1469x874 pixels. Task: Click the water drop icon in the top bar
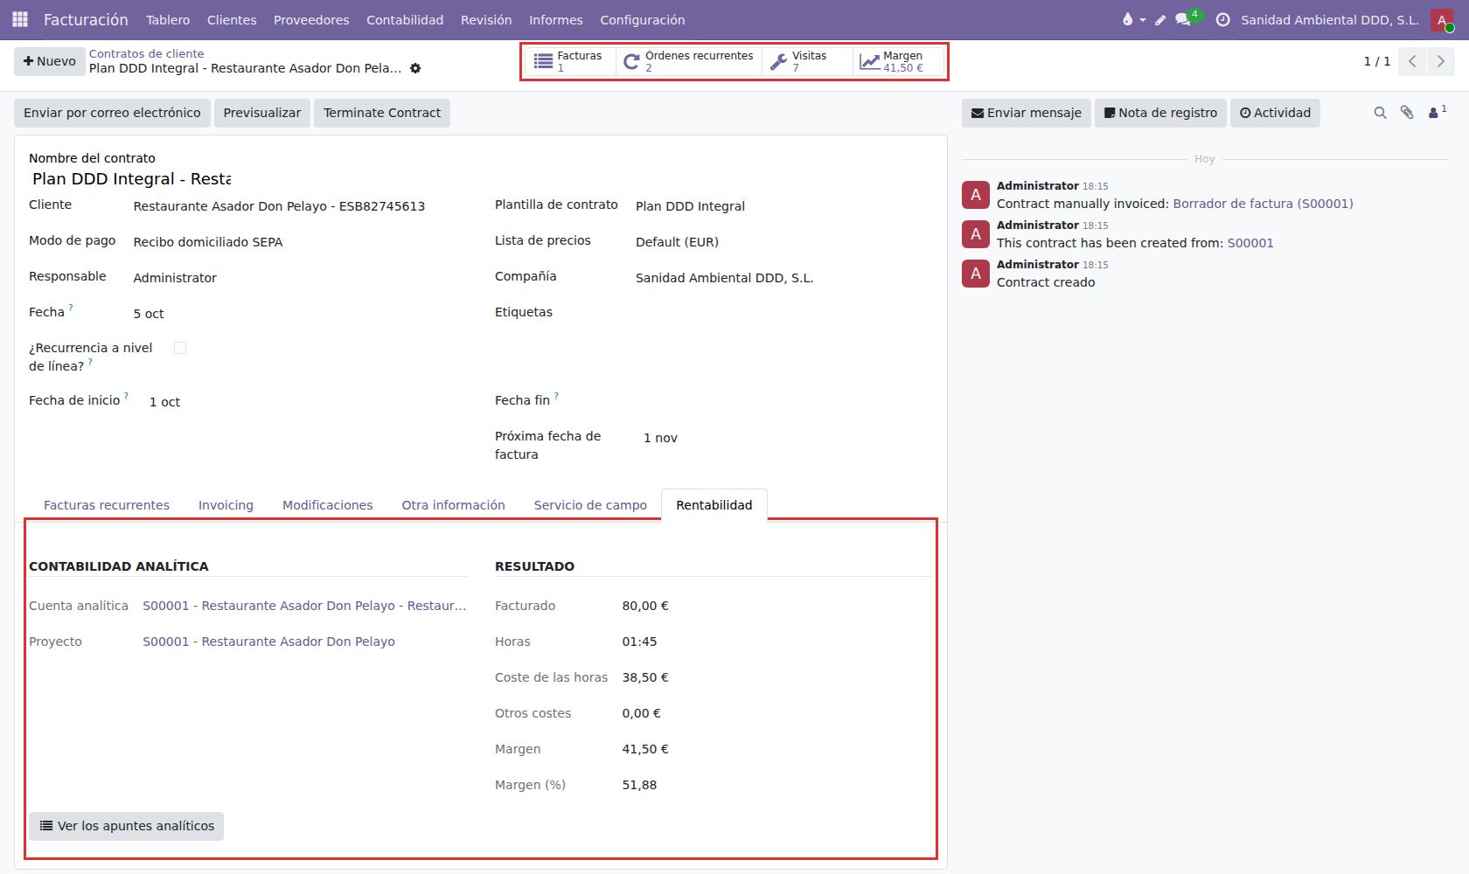click(1127, 19)
